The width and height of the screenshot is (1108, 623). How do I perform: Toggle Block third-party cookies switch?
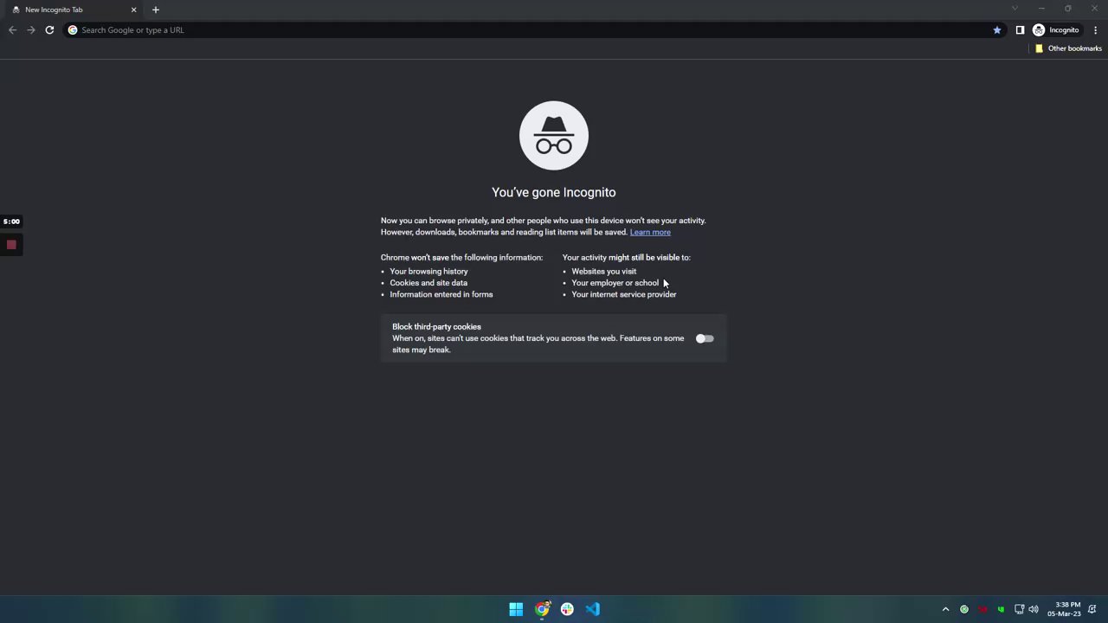pos(705,338)
